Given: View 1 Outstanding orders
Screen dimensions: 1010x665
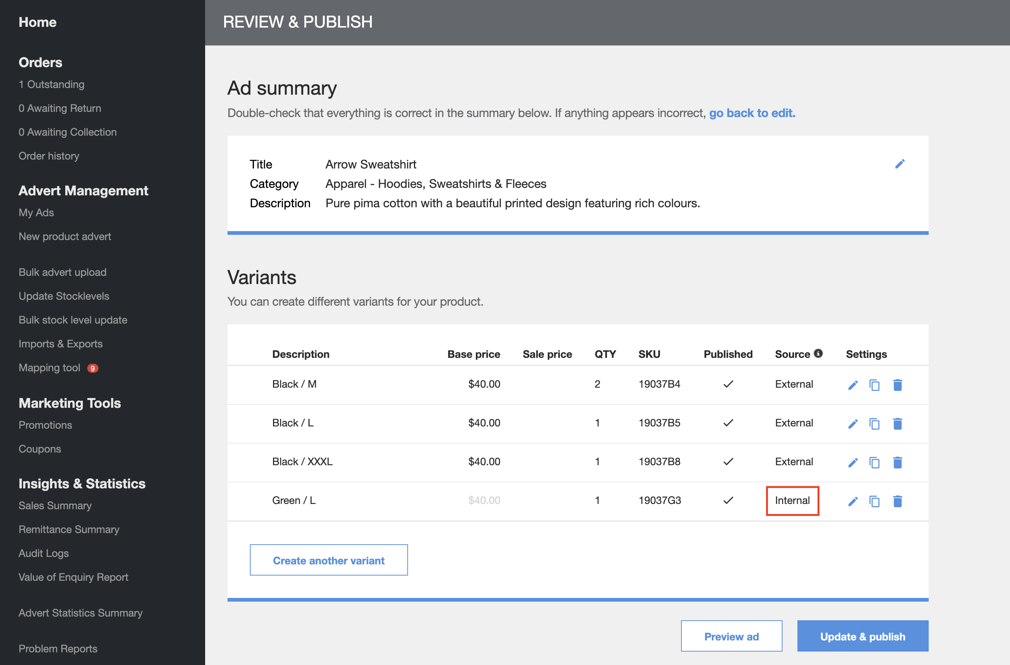Looking at the screenshot, I should coord(51,84).
